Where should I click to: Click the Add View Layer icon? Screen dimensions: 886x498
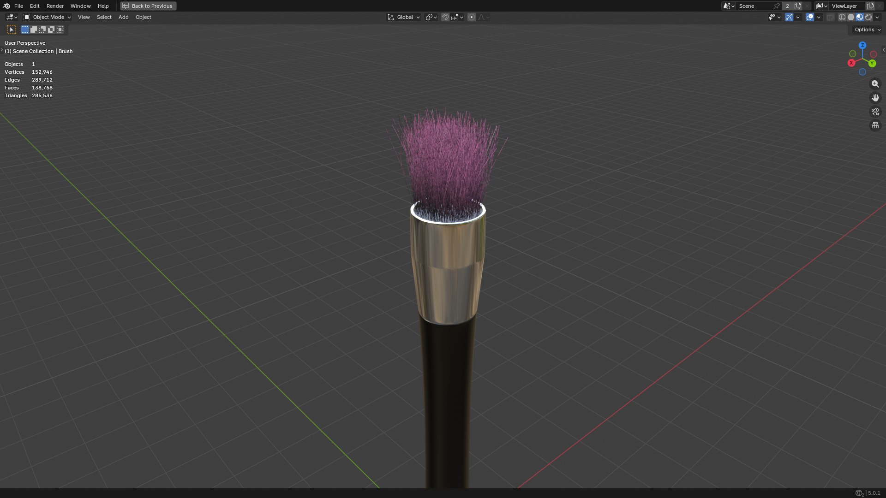(870, 6)
